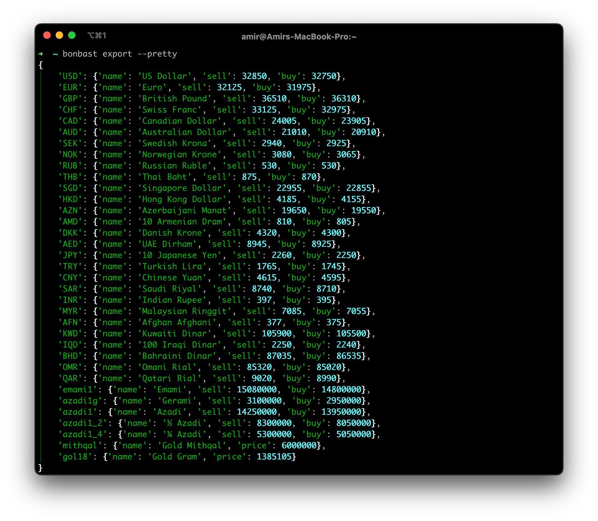Image resolution: width=598 pixels, height=521 pixels.
Task: Click the red close window button
Action: click(x=47, y=35)
